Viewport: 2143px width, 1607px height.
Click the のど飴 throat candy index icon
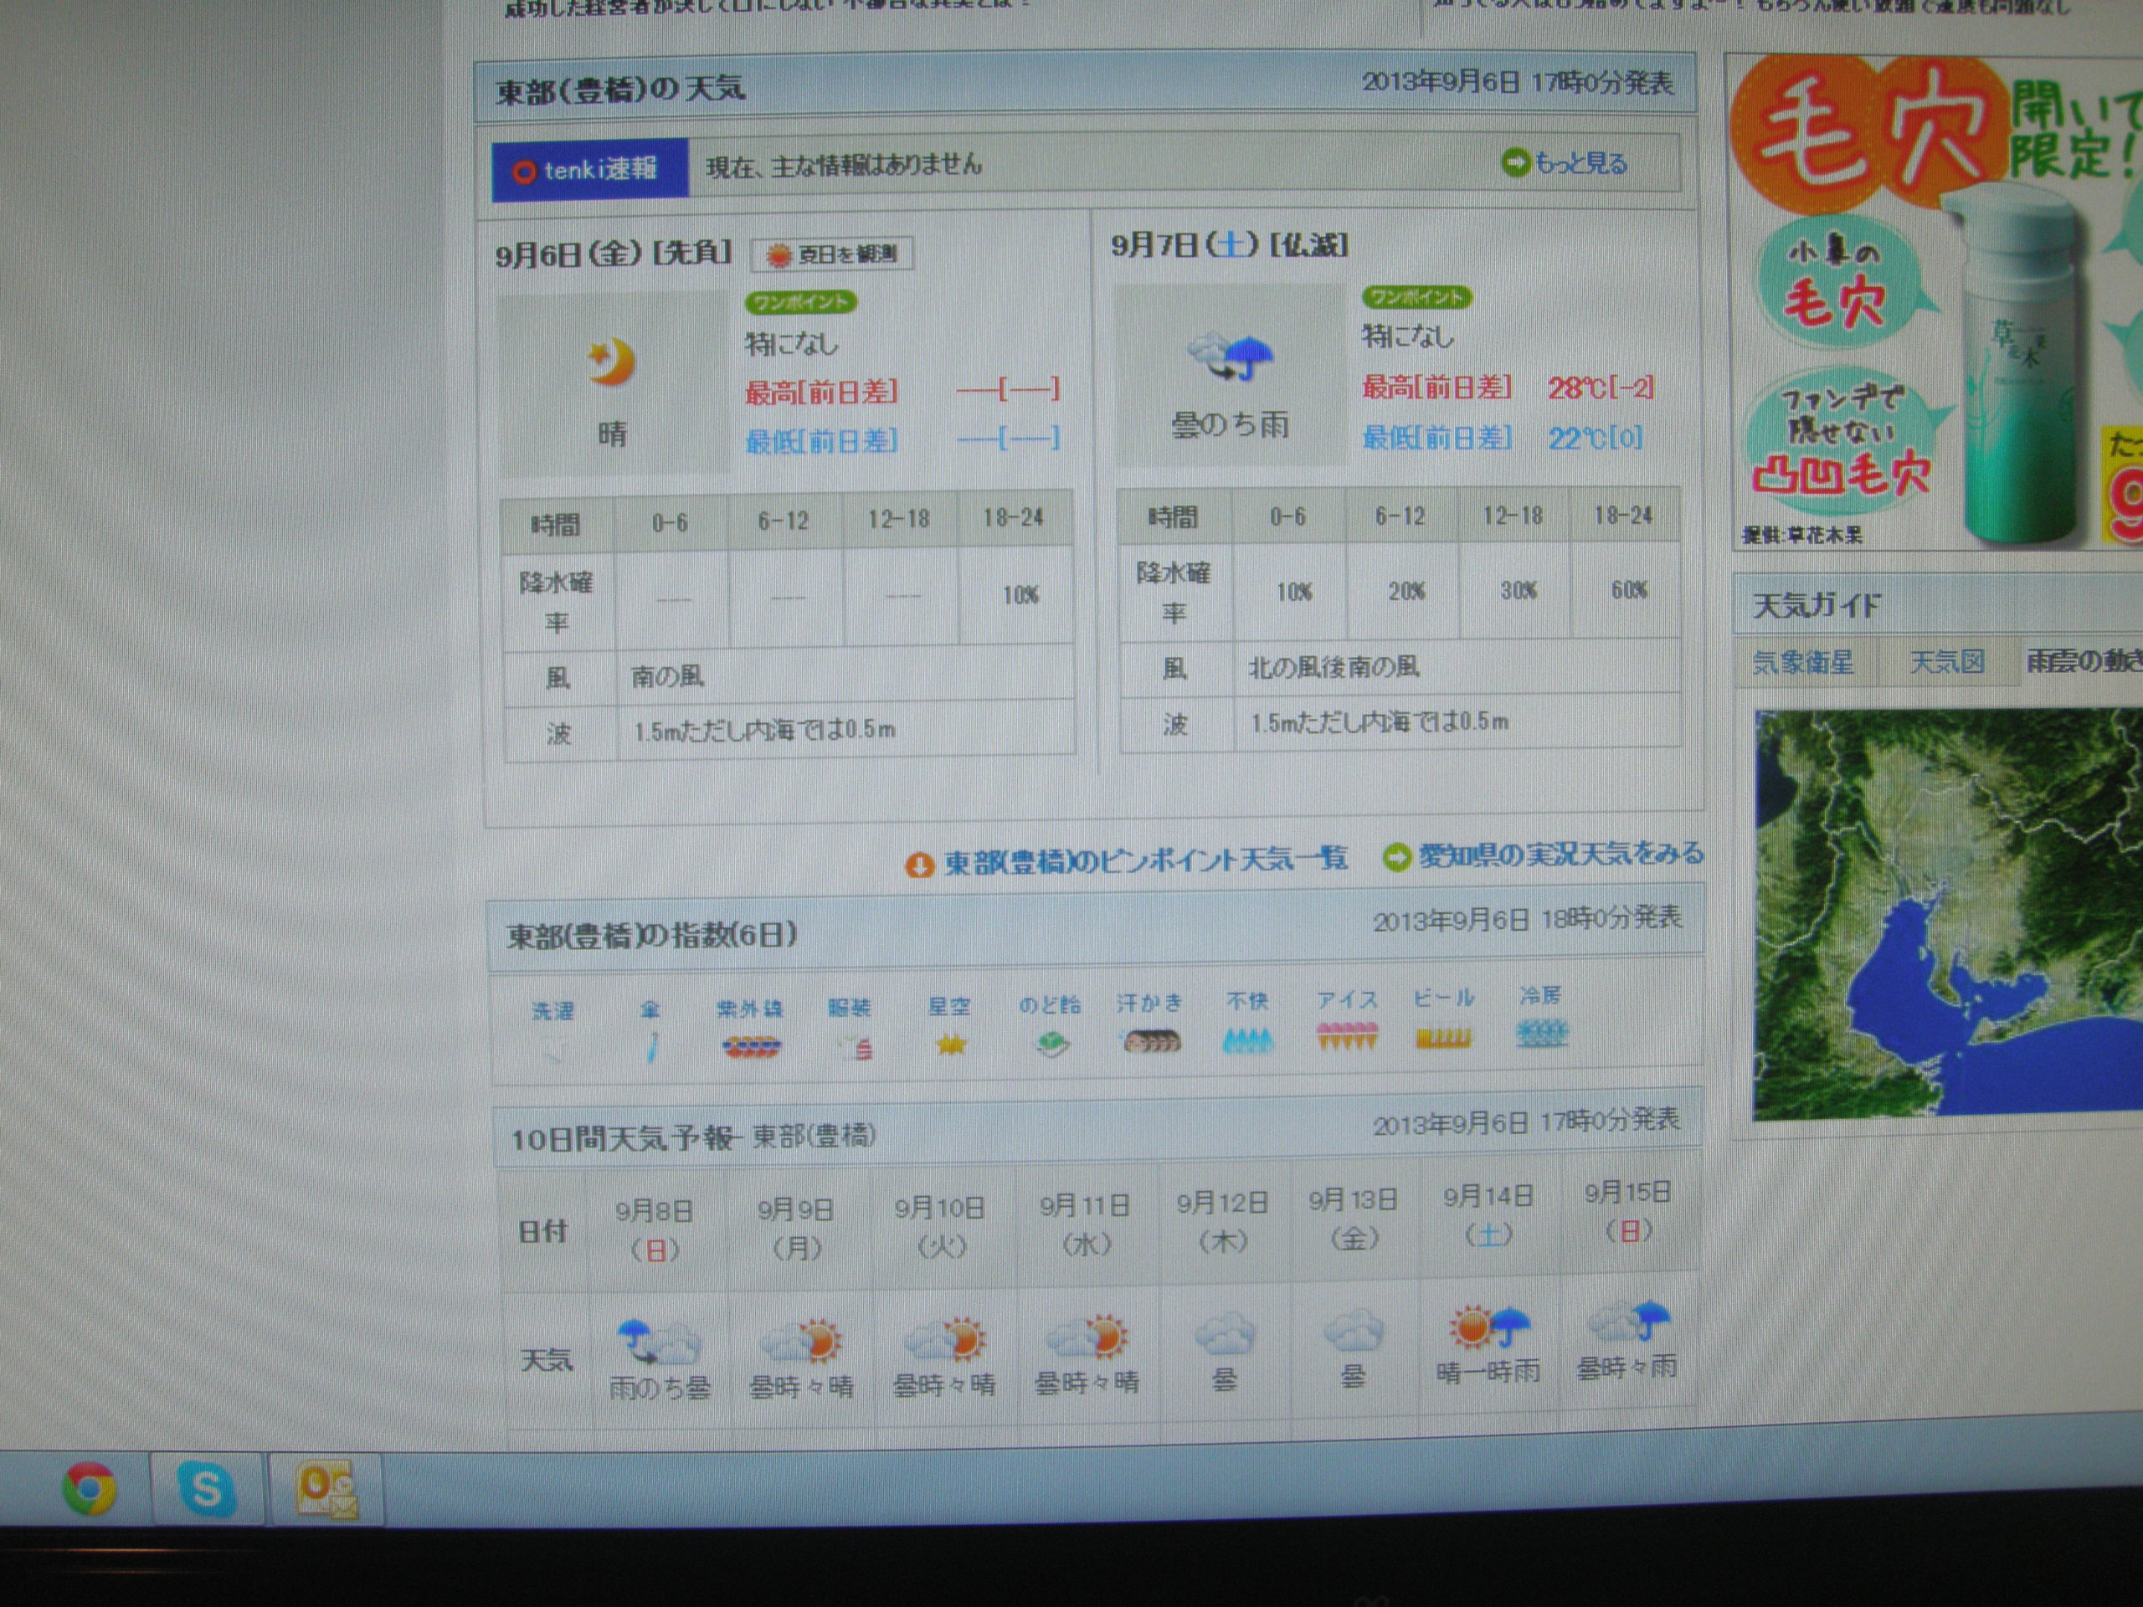[1052, 1045]
